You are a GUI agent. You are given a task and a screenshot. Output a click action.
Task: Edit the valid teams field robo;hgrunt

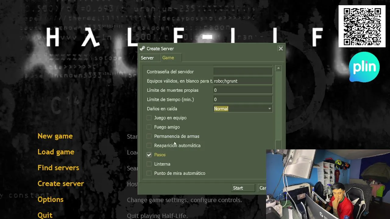(x=243, y=81)
